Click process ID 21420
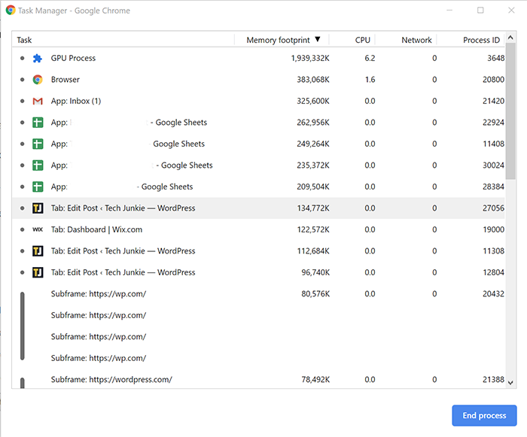This screenshot has height=437, width=527. 493,101
